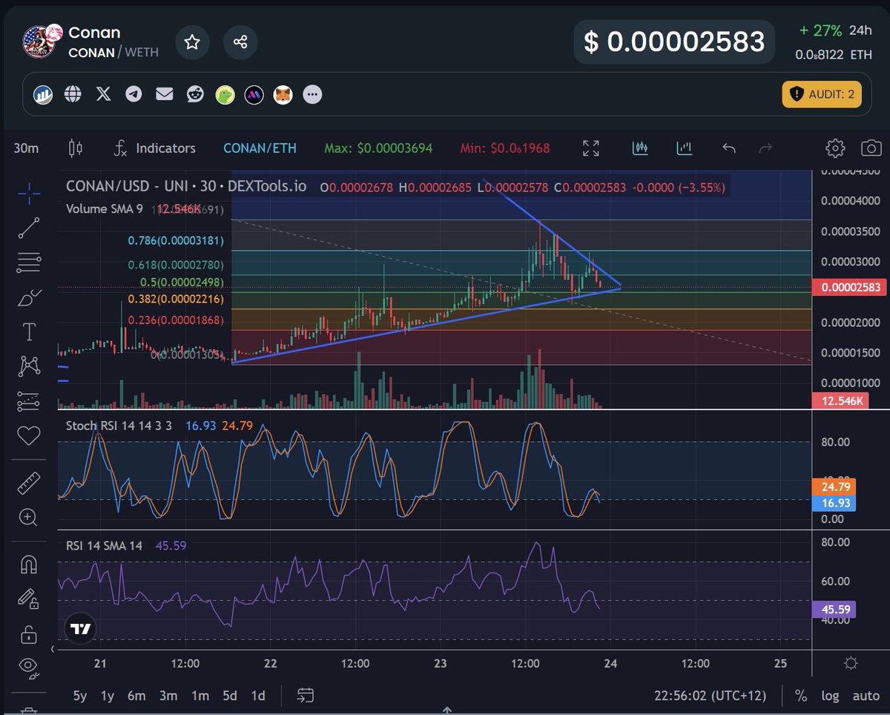890x715 pixels.
Task: Select the text annotation tool
Action: (x=29, y=332)
